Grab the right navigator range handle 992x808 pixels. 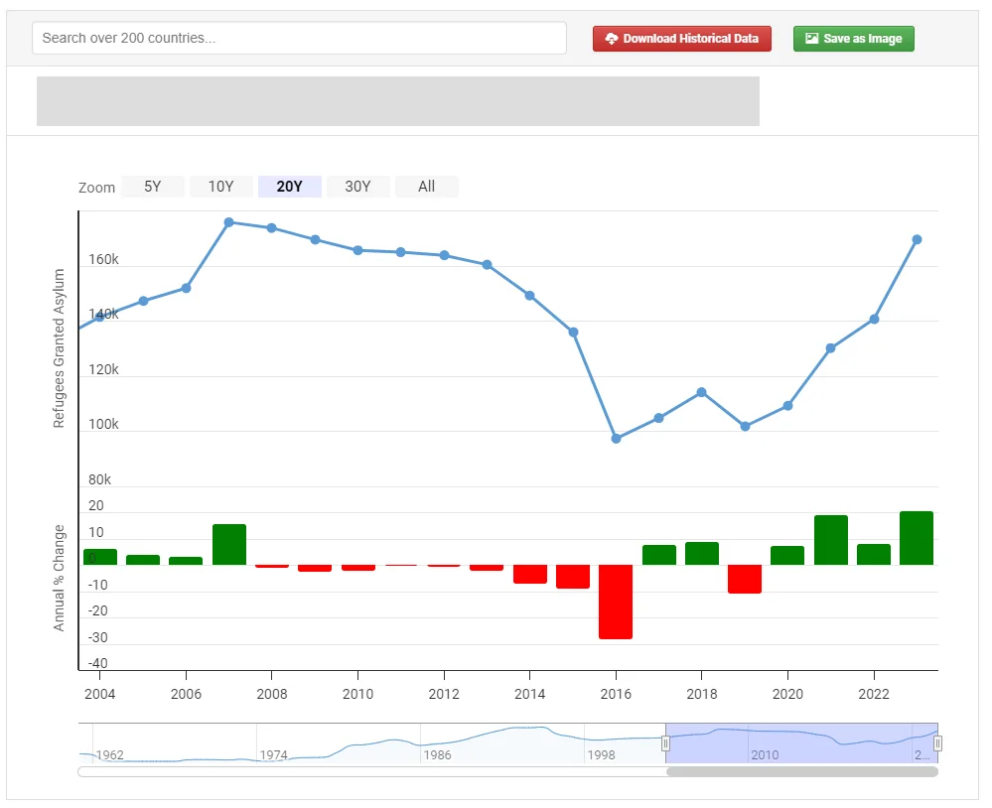(x=937, y=743)
